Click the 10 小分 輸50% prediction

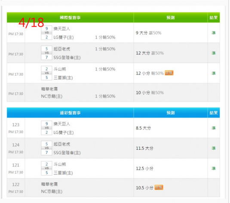point(150,93)
